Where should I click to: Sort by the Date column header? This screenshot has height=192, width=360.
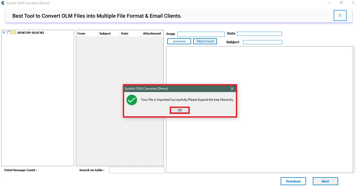(x=130, y=33)
